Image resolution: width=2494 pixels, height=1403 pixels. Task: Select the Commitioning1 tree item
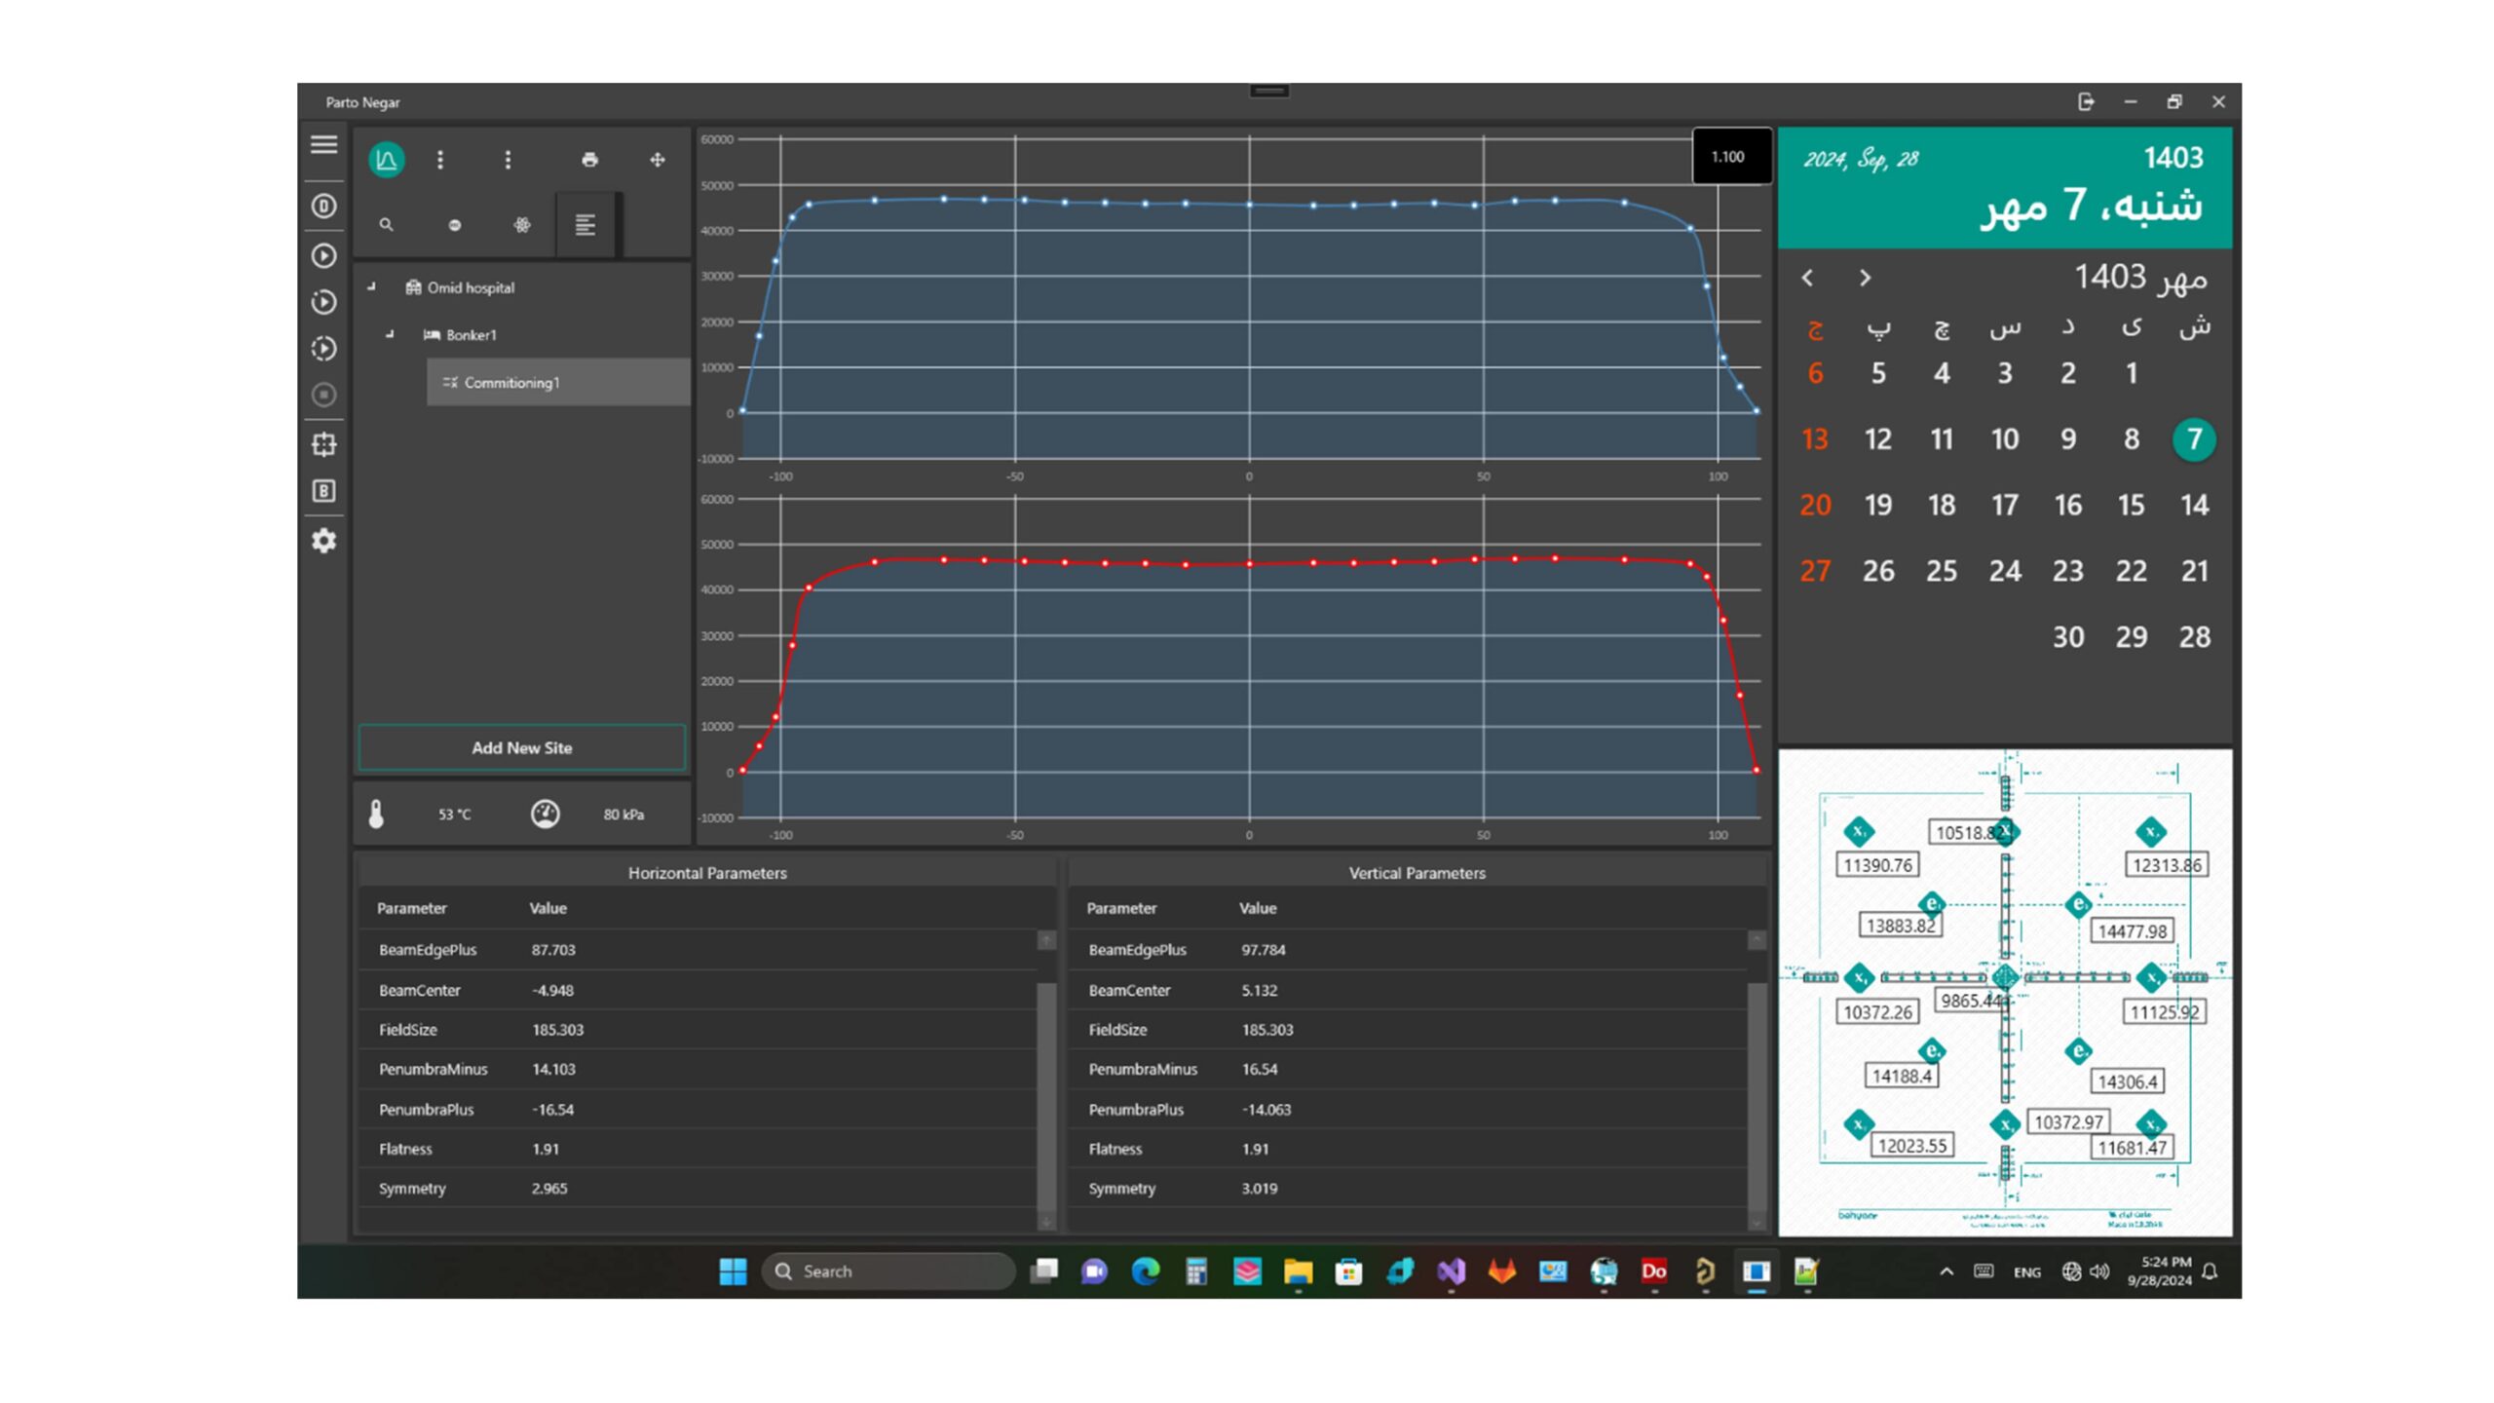click(511, 383)
